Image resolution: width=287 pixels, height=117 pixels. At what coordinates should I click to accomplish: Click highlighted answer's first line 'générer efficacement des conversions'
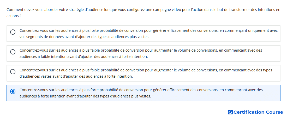(141, 90)
